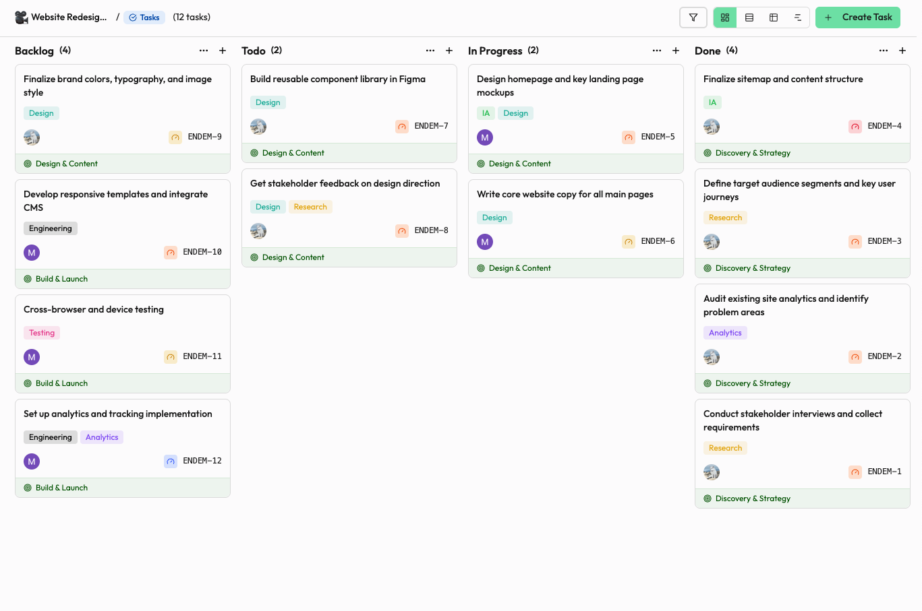Open Todo column more options menu
This screenshot has width=922, height=611.
click(430, 51)
